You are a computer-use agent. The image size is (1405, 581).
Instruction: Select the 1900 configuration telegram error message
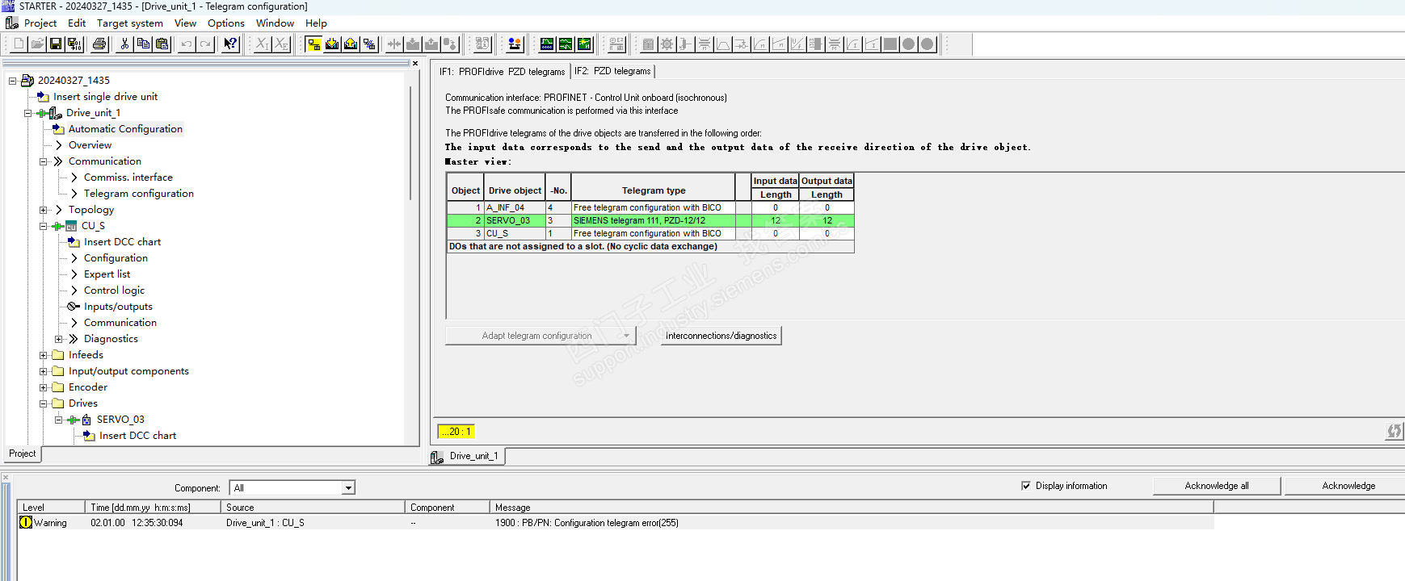coord(587,523)
